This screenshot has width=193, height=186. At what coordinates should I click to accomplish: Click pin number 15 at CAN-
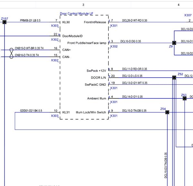click(56, 55)
